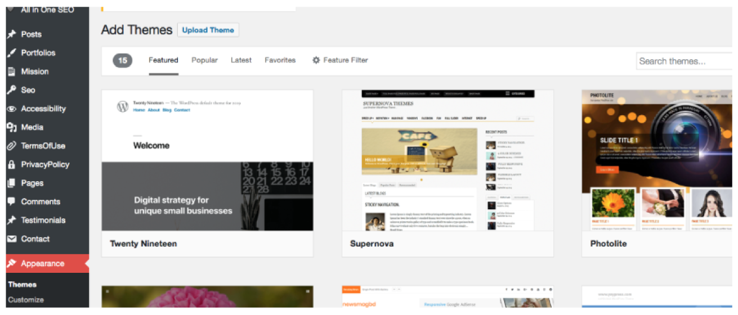Switch to the Popular tab
Viewport: 738px width, 315px height.
[204, 60]
